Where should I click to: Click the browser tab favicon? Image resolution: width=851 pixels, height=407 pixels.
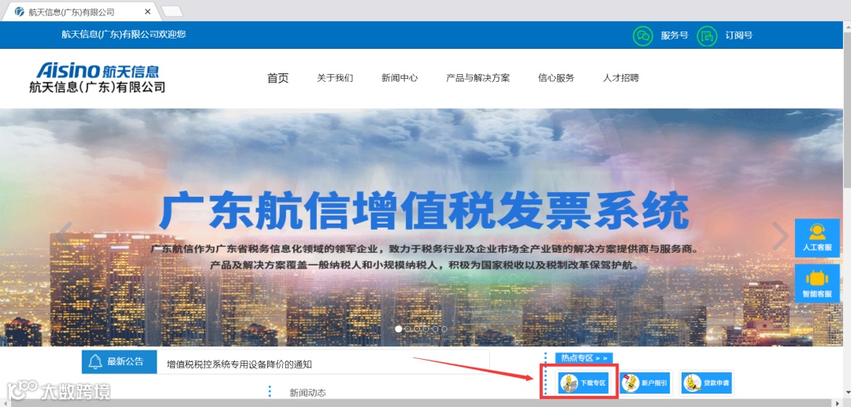(20, 11)
